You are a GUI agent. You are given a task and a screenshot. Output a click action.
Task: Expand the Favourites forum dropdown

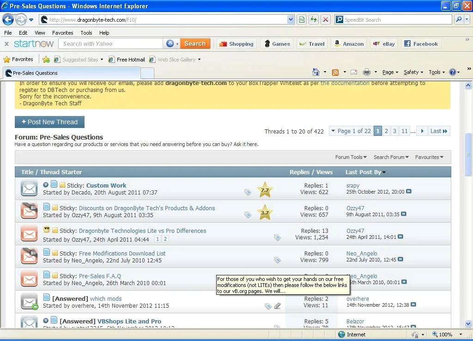[429, 157]
